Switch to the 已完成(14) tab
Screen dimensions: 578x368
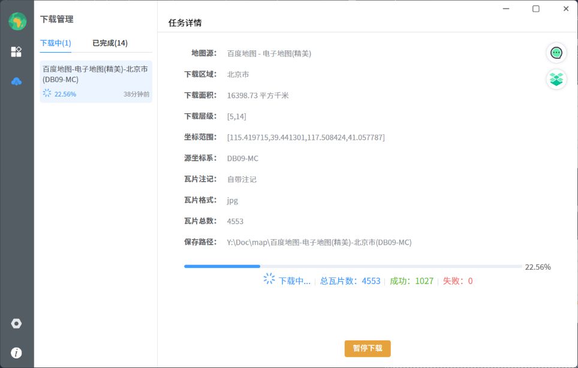[x=110, y=43]
